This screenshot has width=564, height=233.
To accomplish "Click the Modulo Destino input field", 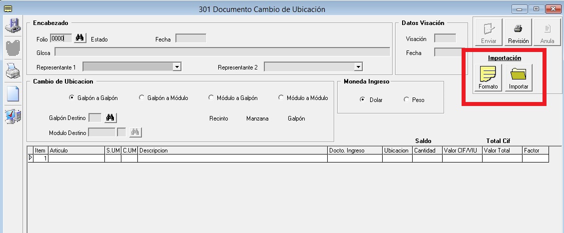I will [x=102, y=132].
